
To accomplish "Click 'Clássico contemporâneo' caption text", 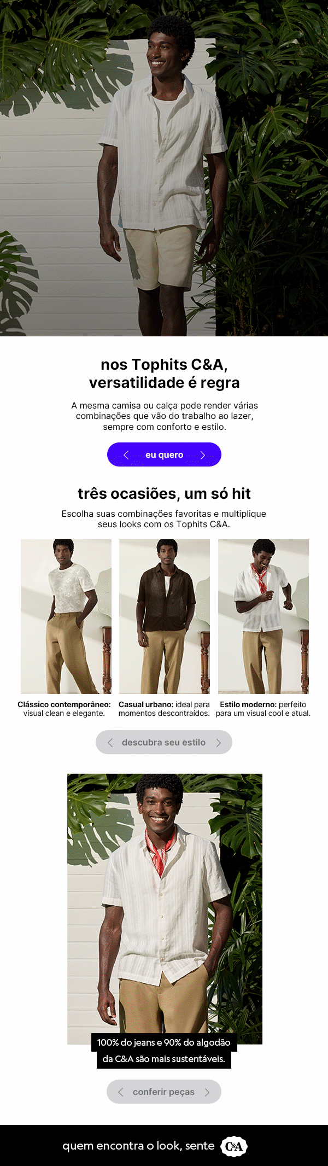I will 64,704.
